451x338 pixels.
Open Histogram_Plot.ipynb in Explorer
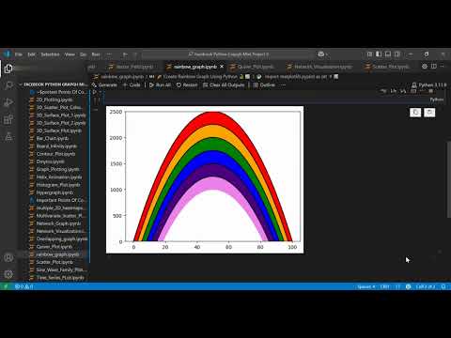58,185
